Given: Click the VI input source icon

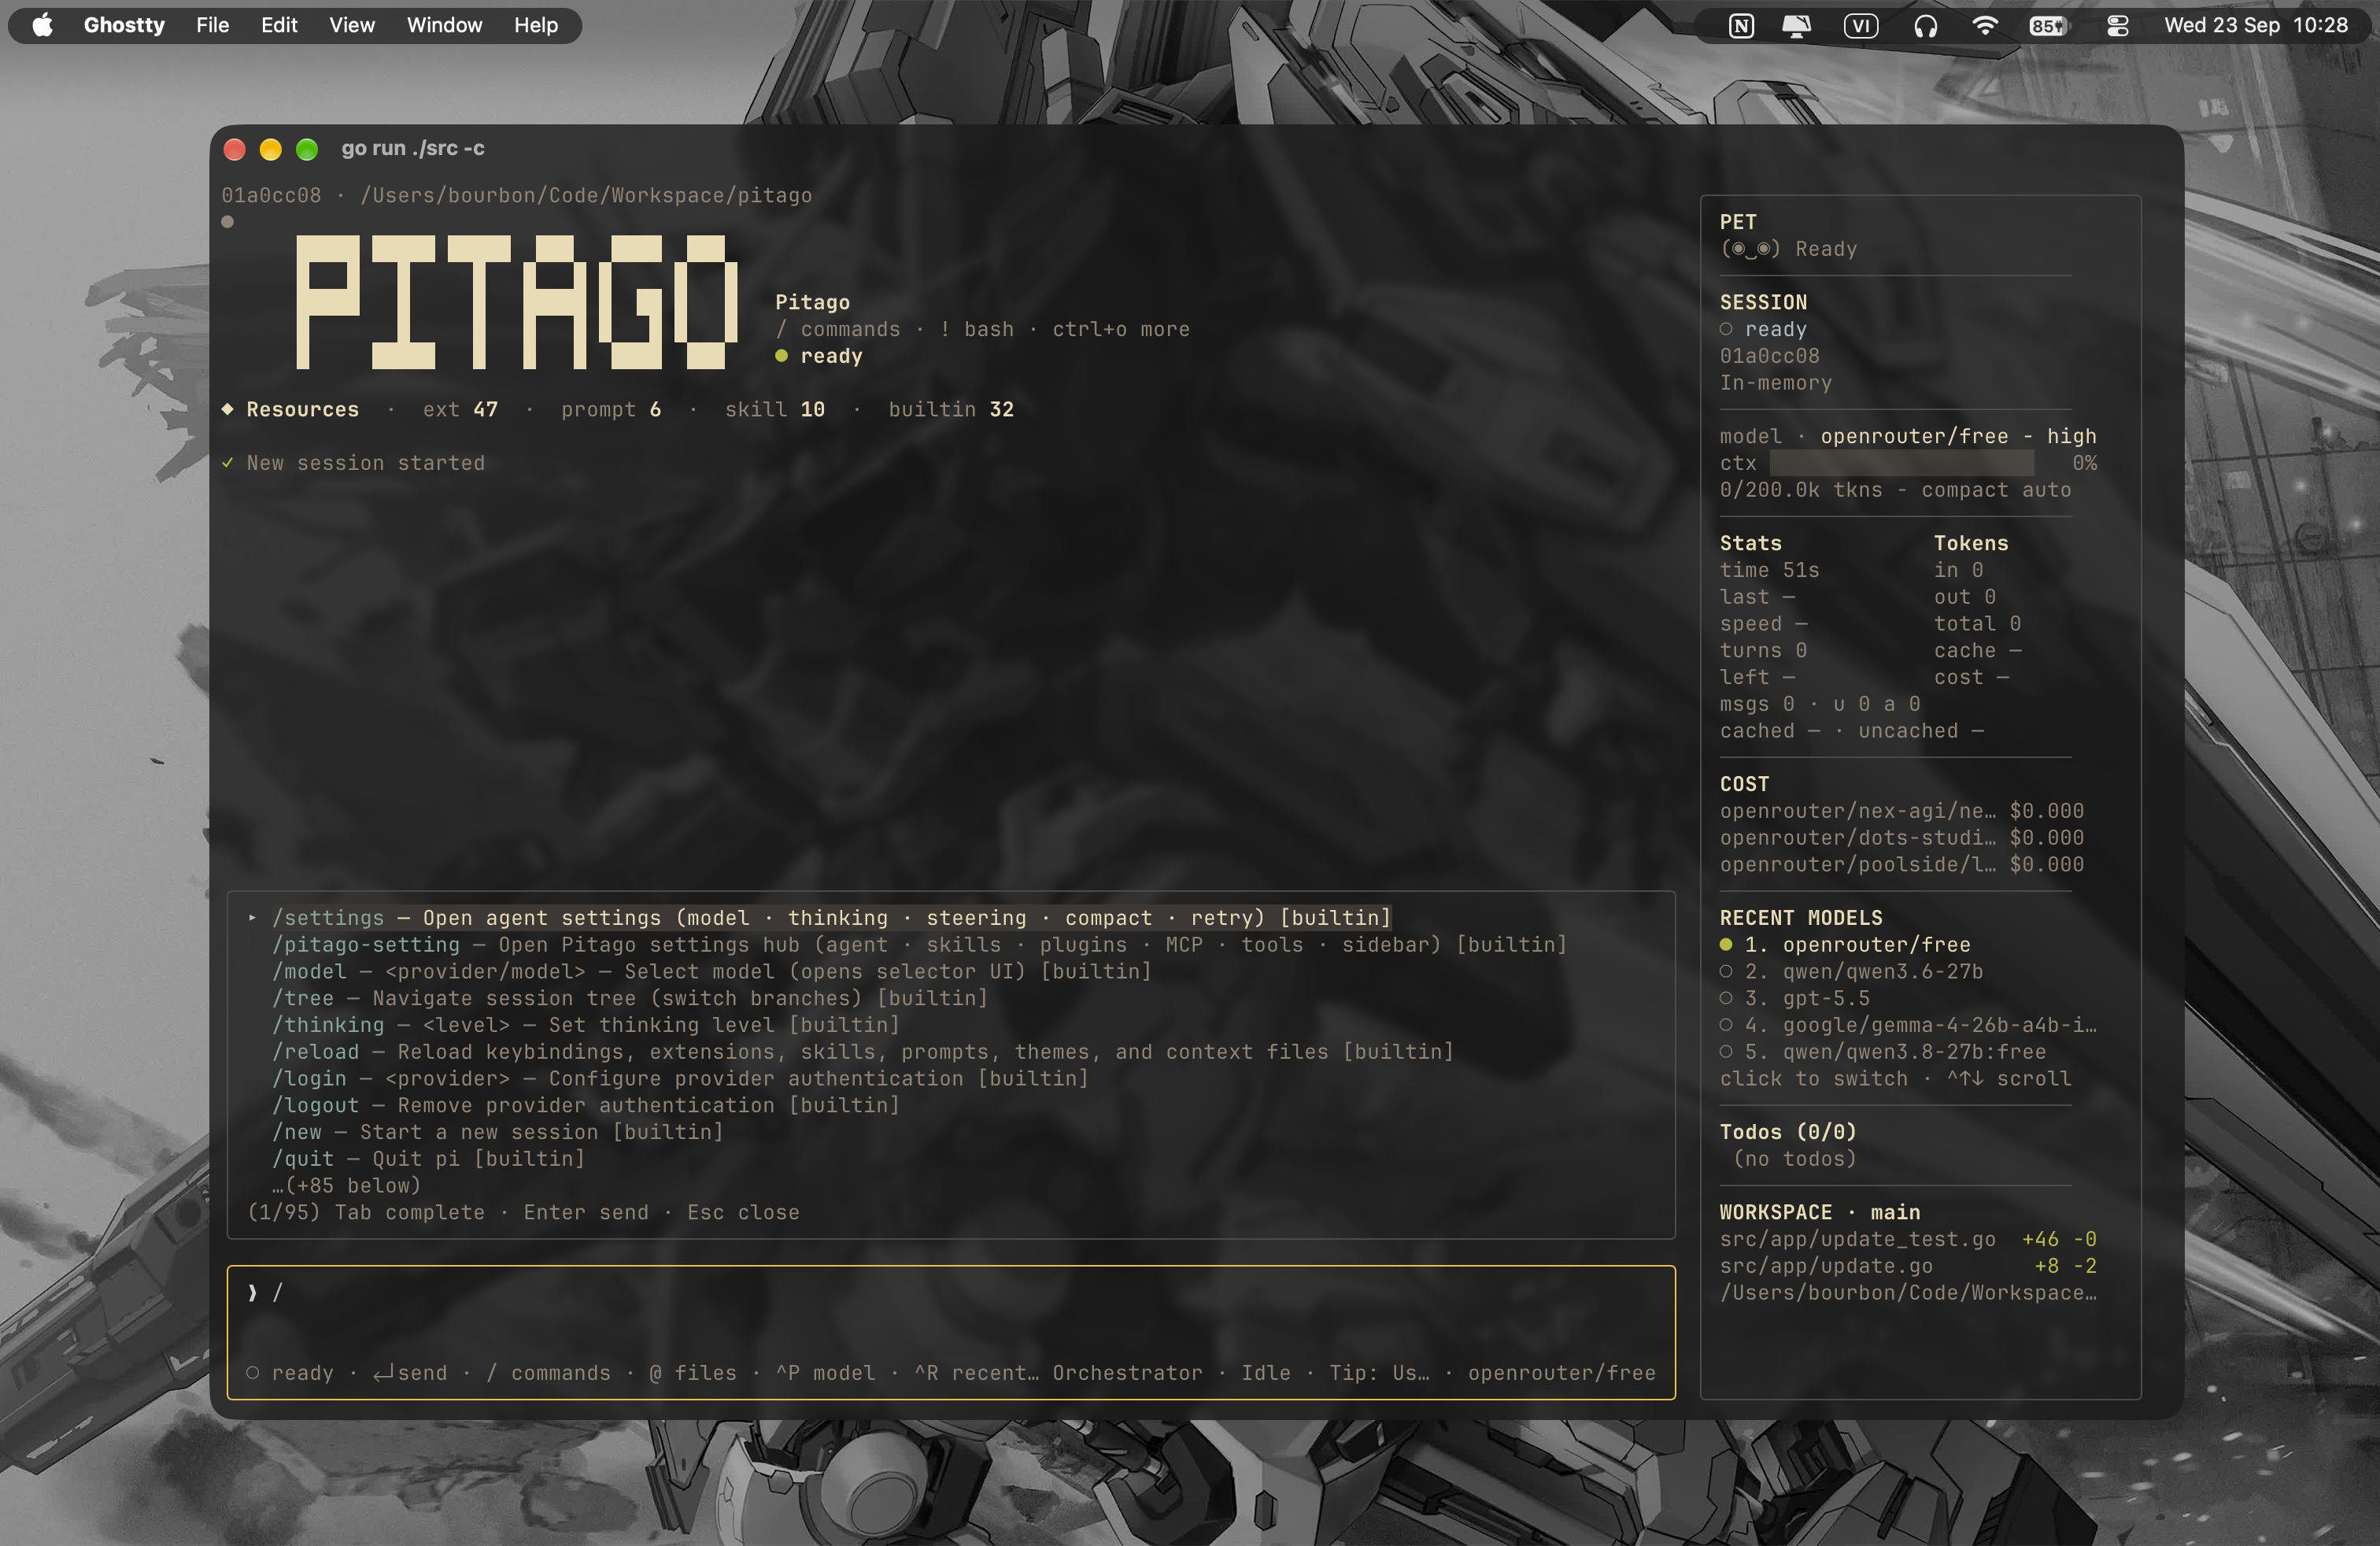Looking at the screenshot, I should click(x=1860, y=26).
